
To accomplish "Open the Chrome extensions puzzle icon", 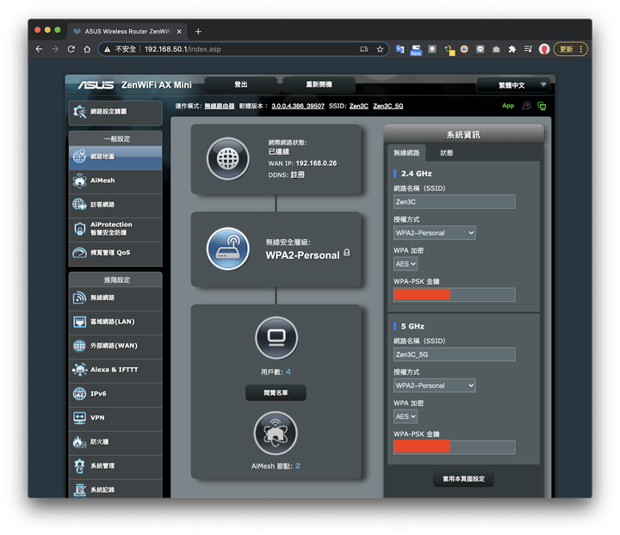I will point(512,49).
